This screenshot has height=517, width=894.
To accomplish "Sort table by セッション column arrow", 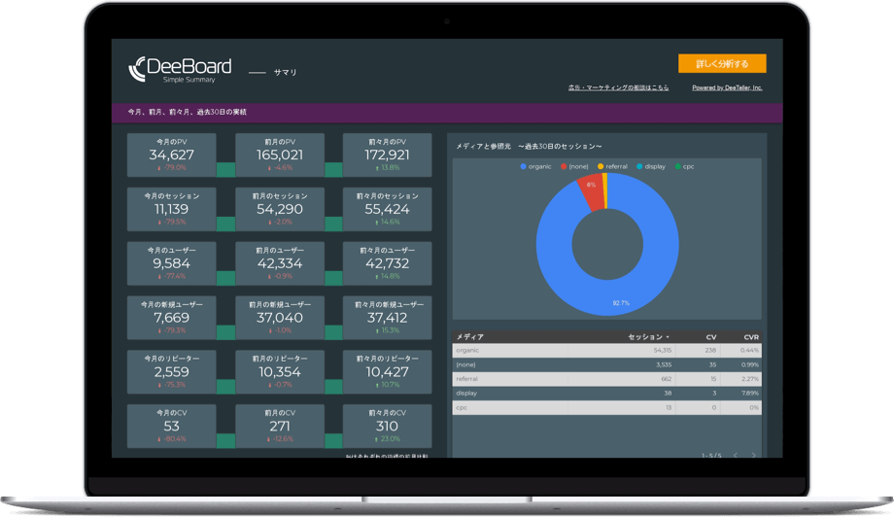I will (668, 337).
